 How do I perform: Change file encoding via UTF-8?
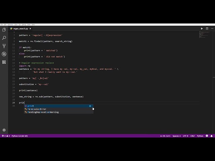185,136
